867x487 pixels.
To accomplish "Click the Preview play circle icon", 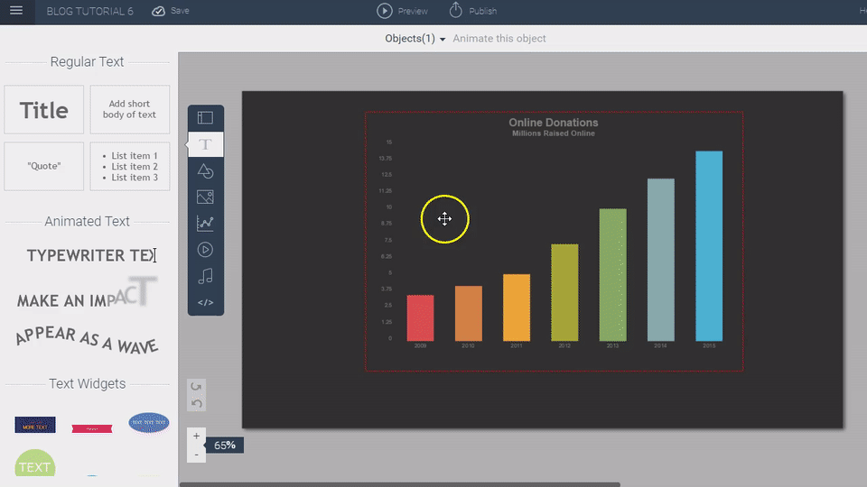I will point(385,11).
